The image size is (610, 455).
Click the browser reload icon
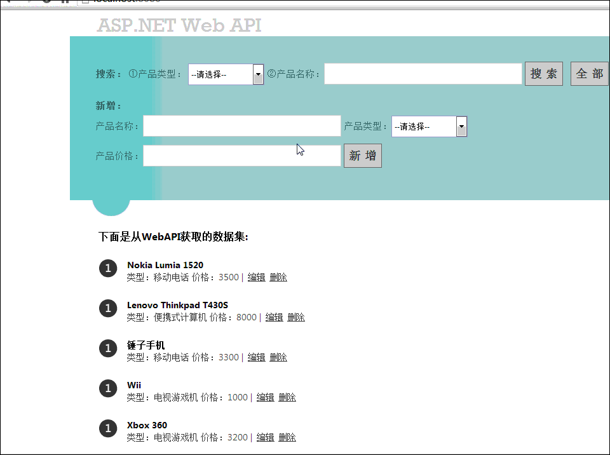[45, 3]
